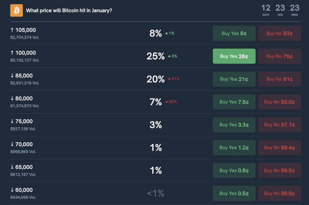Buy Yes at 21¢ for 85,000
Screen dimensions: 309x205
pyautogui.click(x=234, y=79)
